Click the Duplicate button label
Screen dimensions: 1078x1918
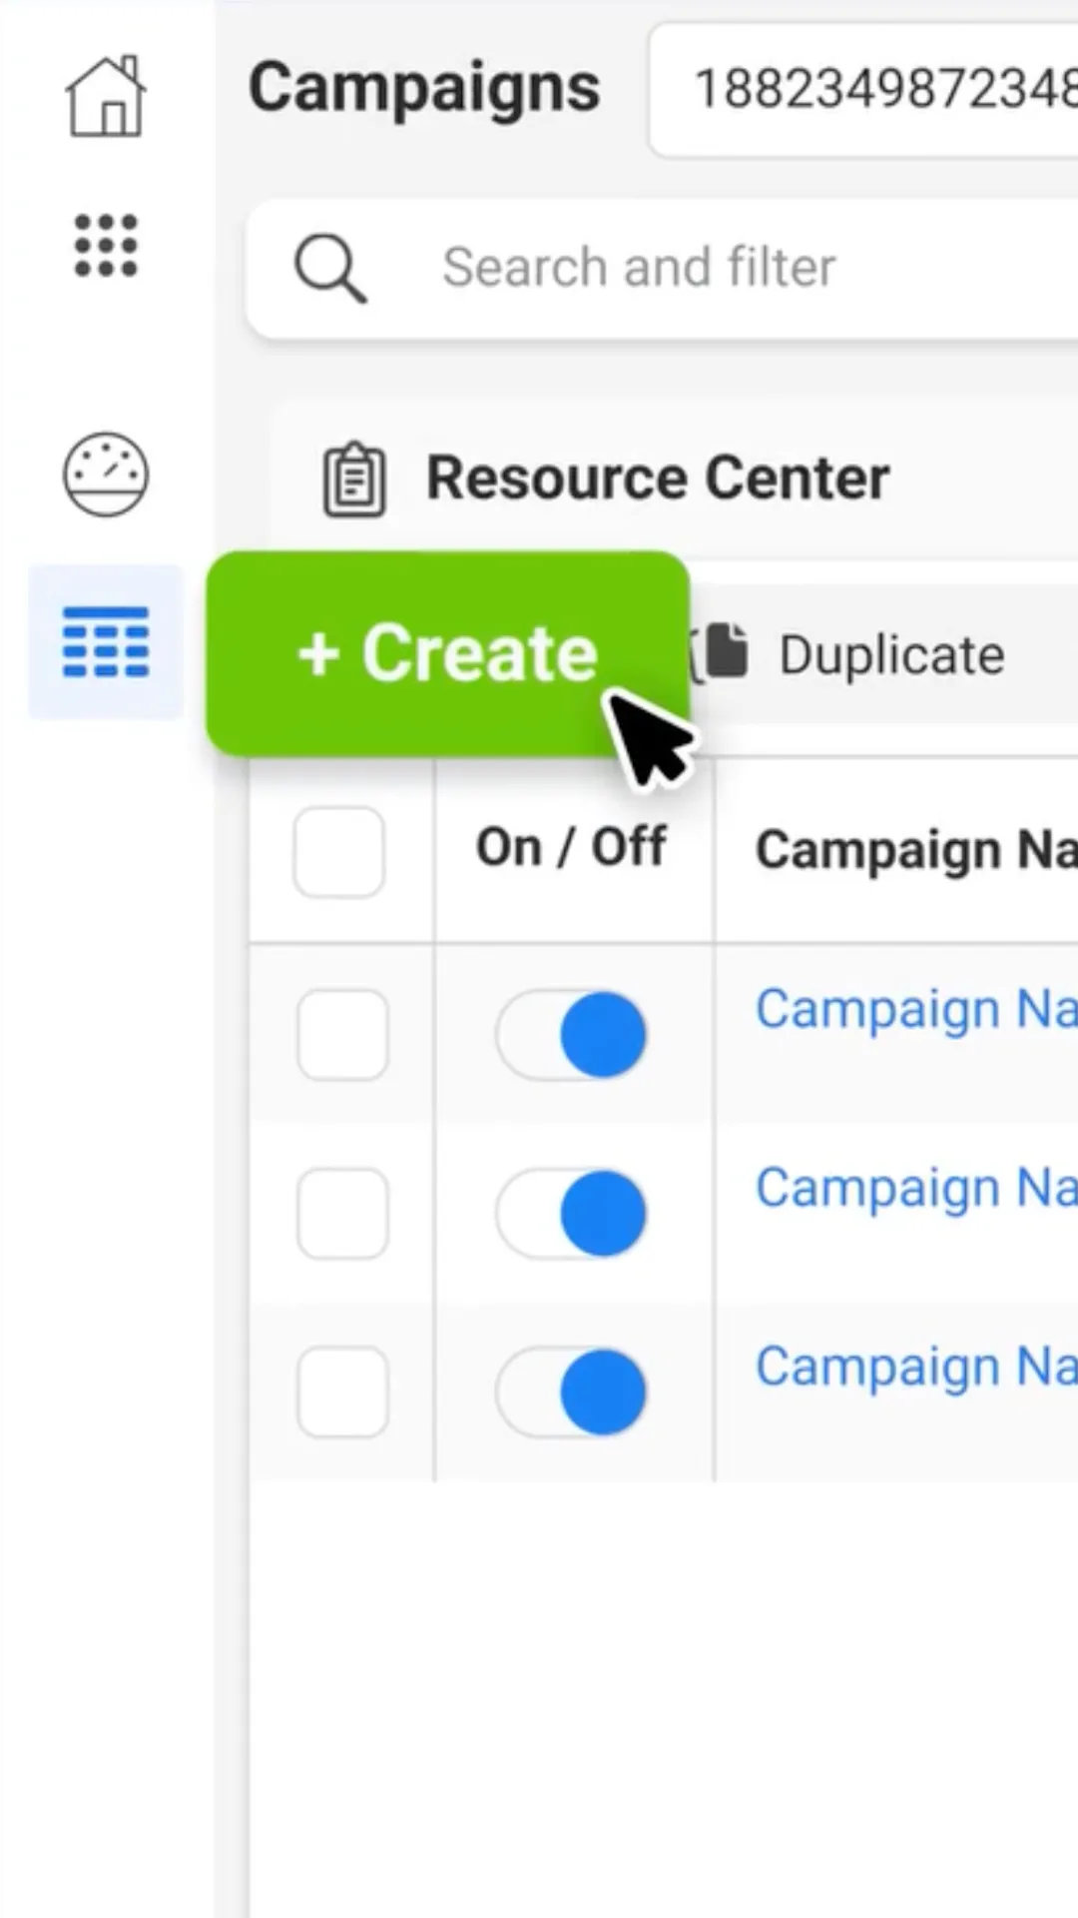click(x=891, y=655)
